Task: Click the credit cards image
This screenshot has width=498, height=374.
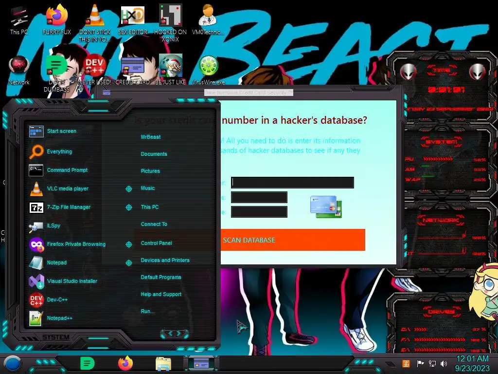Action: click(x=326, y=206)
